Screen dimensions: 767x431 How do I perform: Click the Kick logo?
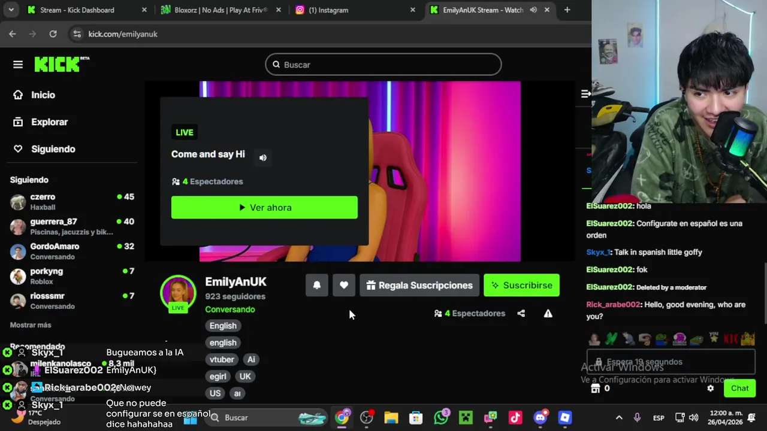point(62,64)
